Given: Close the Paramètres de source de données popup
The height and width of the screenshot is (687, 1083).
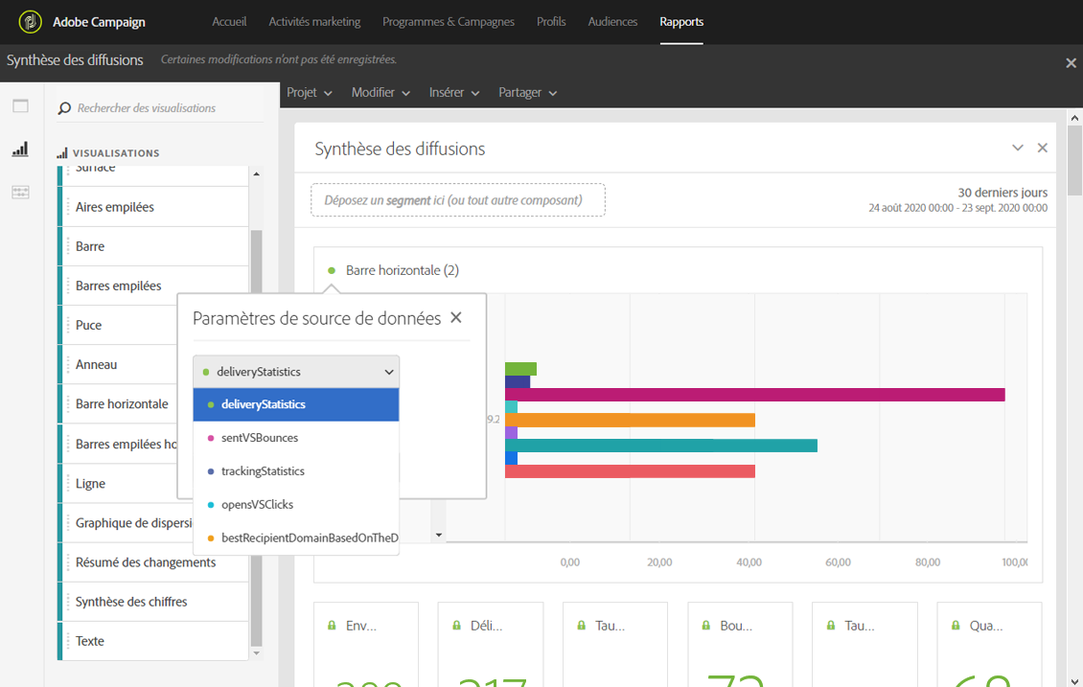Looking at the screenshot, I should point(456,318).
